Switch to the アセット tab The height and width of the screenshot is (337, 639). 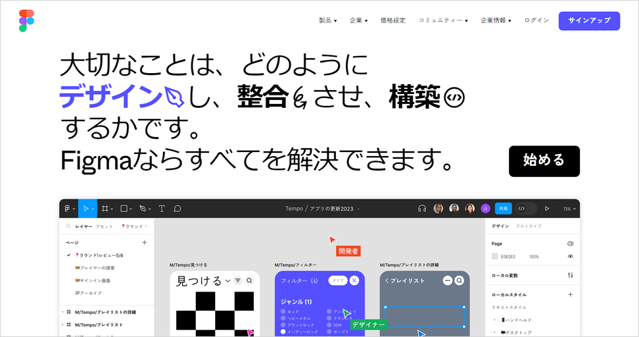(105, 226)
